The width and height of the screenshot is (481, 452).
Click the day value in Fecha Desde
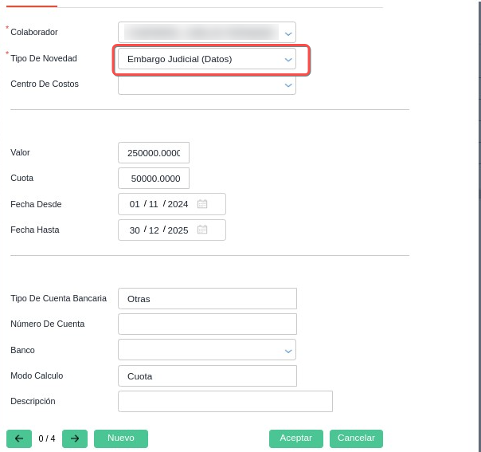[x=135, y=204]
